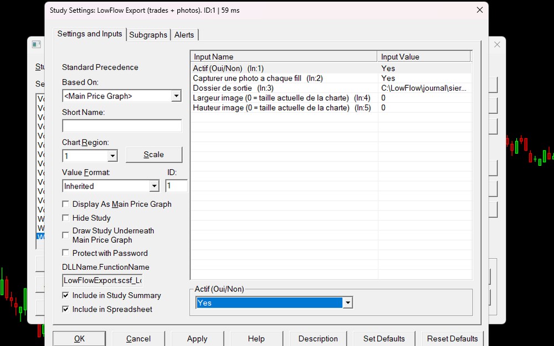Select the Largeur image input row

(331, 98)
